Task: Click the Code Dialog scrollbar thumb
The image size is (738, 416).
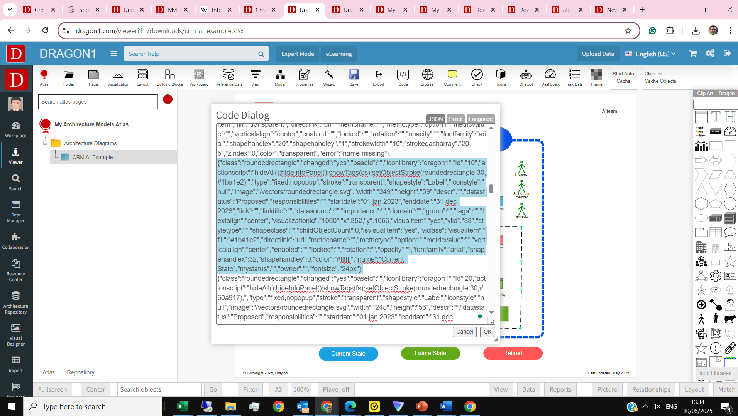Action: pyautogui.click(x=491, y=189)
